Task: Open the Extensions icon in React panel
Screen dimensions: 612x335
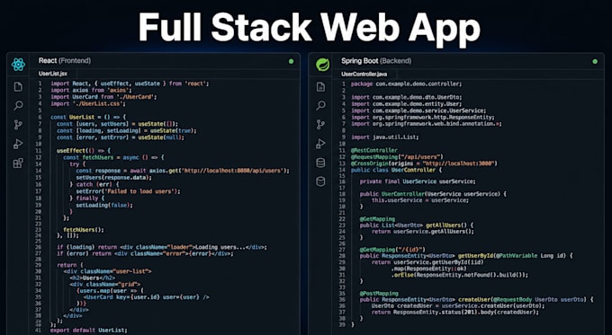Action: point(18,163)
